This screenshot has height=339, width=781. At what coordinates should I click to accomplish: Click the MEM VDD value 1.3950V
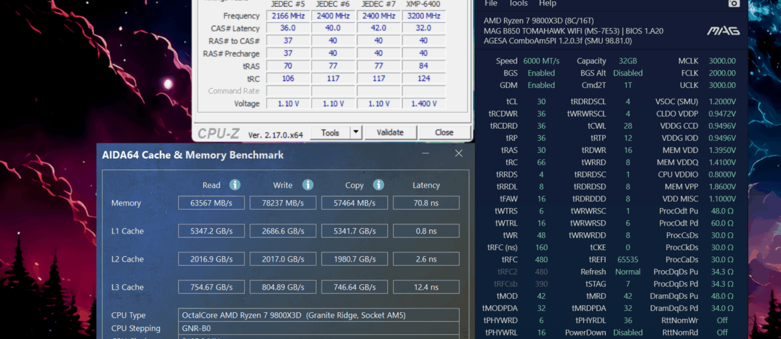(x=722, y=150)
